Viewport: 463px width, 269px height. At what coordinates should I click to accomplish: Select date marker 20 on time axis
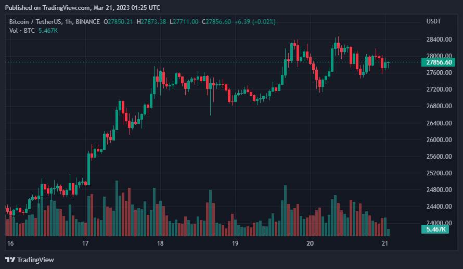coord(310,244)
